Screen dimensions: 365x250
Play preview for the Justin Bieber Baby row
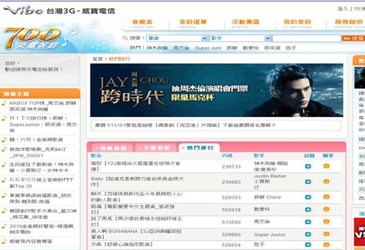308,181
